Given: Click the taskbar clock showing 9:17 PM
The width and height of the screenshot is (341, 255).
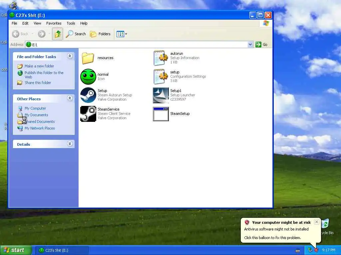Looking at the screenshot, I should point(329,250).
